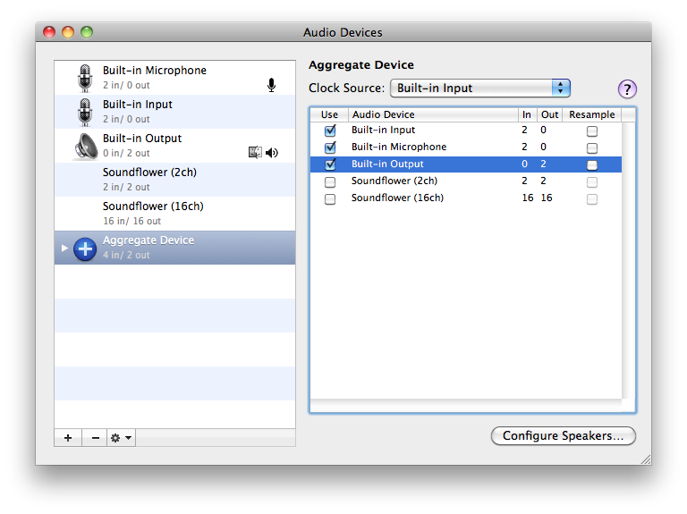Enable Use checkbox for Soundflower (2ch)

[330, 181]
